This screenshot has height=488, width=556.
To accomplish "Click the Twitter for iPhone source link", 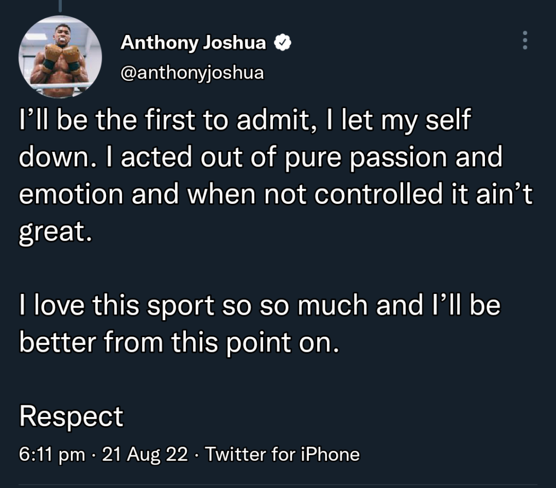I will point(282,454).
